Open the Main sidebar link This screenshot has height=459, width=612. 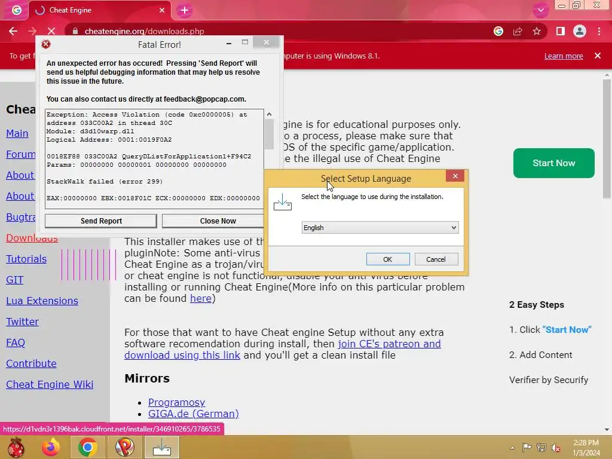[17, 133]
